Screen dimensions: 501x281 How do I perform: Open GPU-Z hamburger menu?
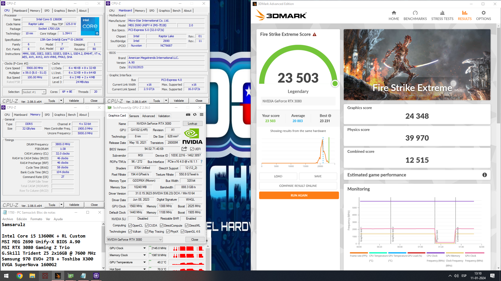click(x=201, y=114)
